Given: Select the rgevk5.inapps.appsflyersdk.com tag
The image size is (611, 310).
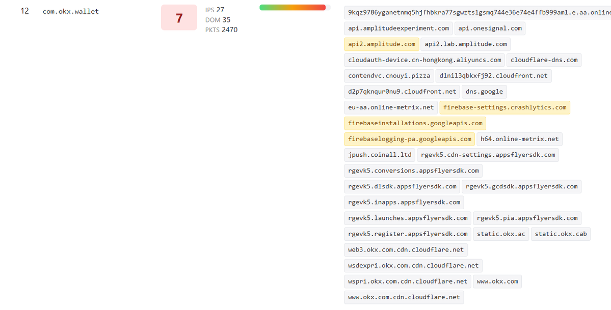Looking at the screenshot, I should coord(404,202).
